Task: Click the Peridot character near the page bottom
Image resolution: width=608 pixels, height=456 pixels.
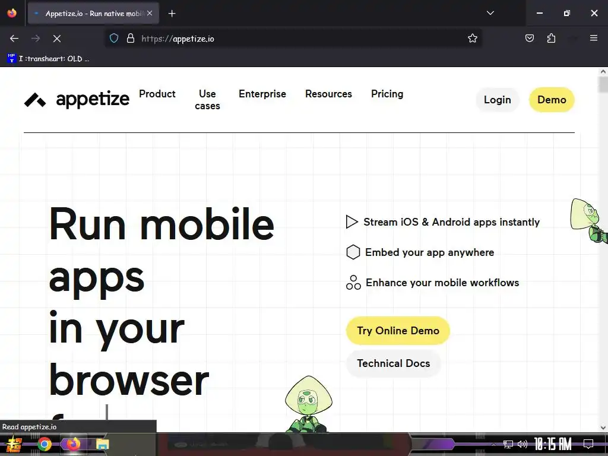Action: click(x=309, y=404)
